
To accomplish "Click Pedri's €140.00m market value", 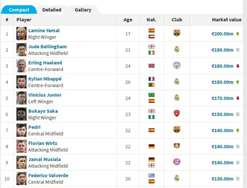I will click(x=222, y=130).
